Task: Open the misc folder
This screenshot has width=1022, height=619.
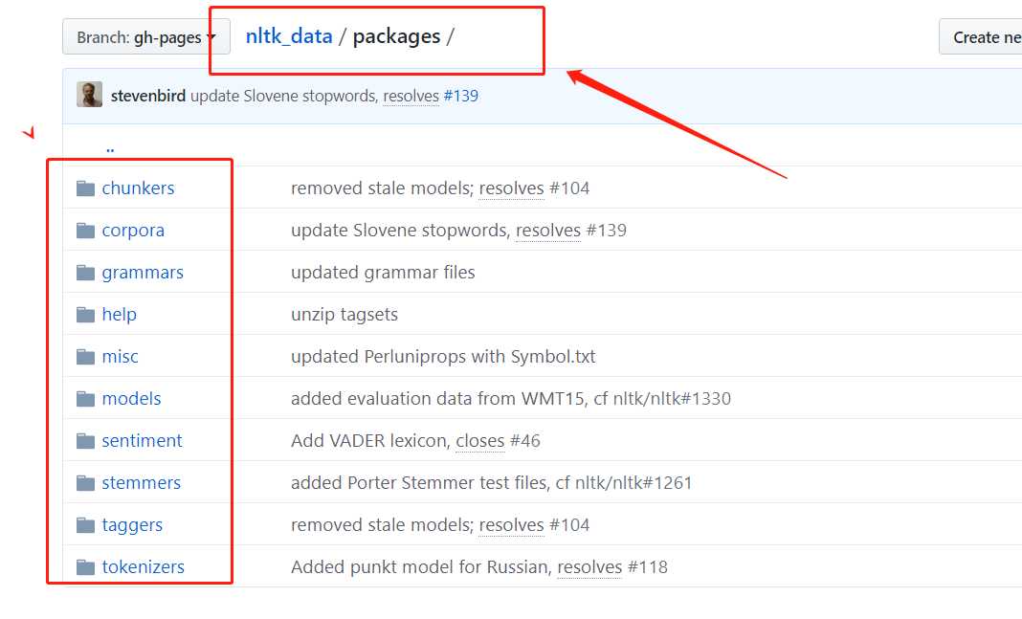Action: 120,357
